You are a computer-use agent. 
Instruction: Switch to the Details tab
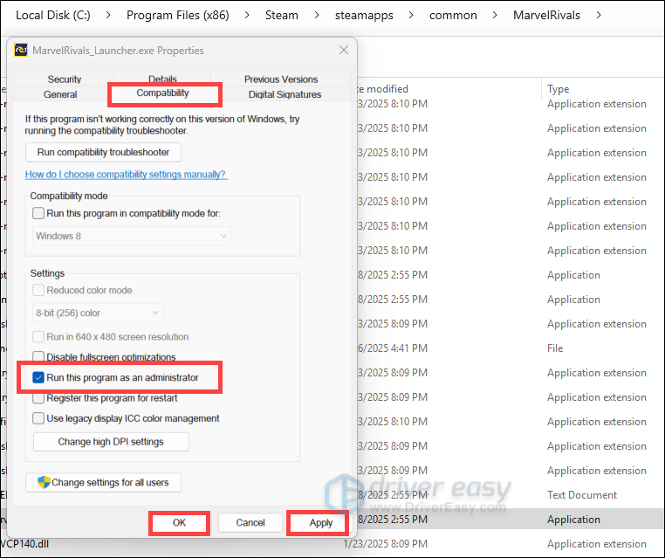point(162,78)
